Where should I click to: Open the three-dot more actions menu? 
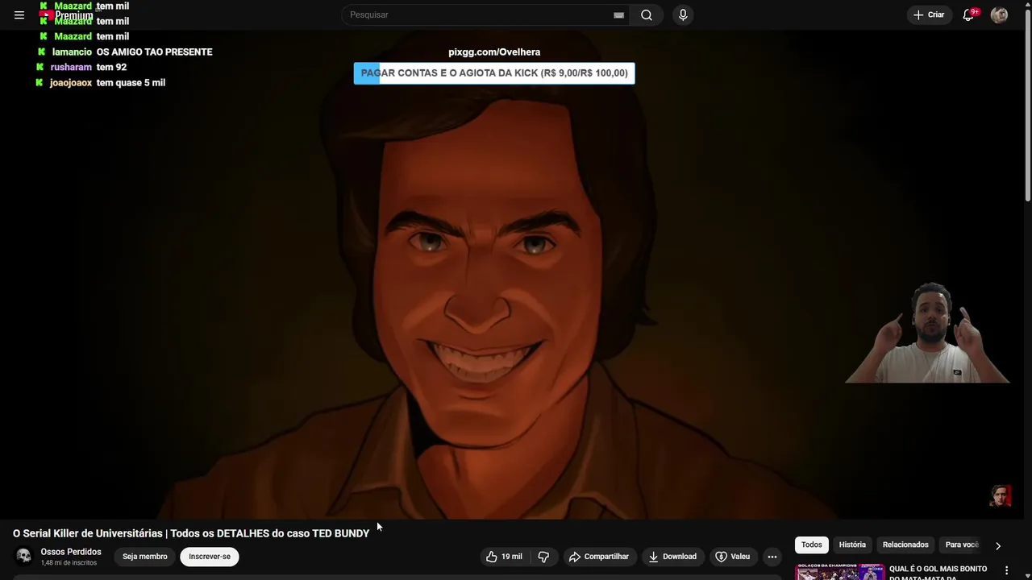(x=772, y=557)
